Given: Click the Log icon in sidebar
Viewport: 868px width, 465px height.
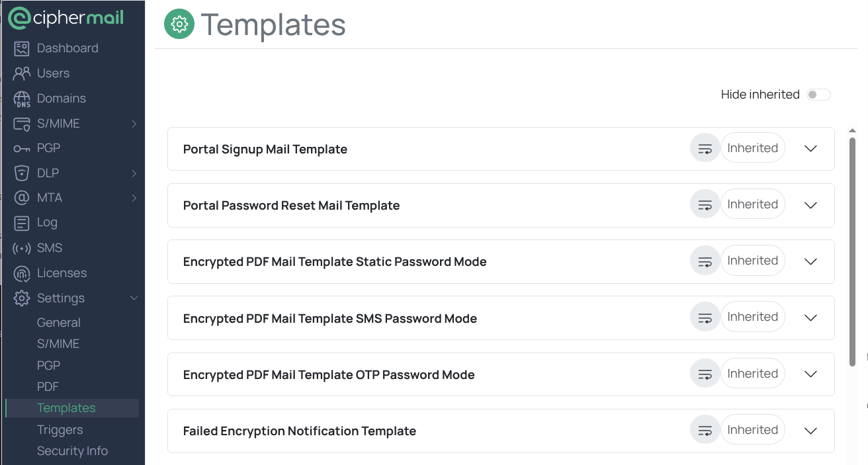Looking at the screenshot, I should click(22, 223).
